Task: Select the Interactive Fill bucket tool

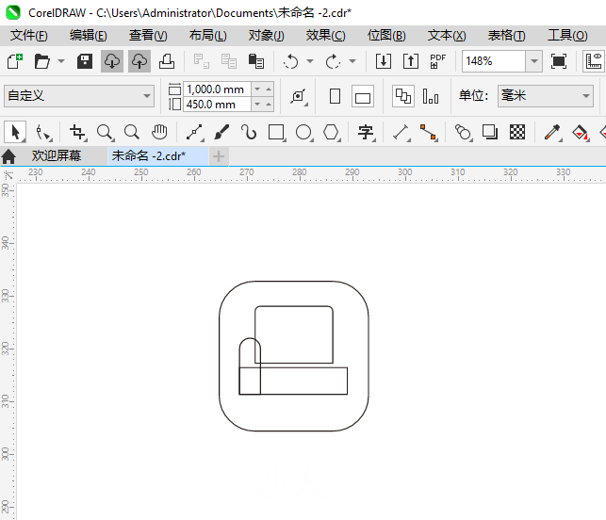Action: [x=581, y=132]
